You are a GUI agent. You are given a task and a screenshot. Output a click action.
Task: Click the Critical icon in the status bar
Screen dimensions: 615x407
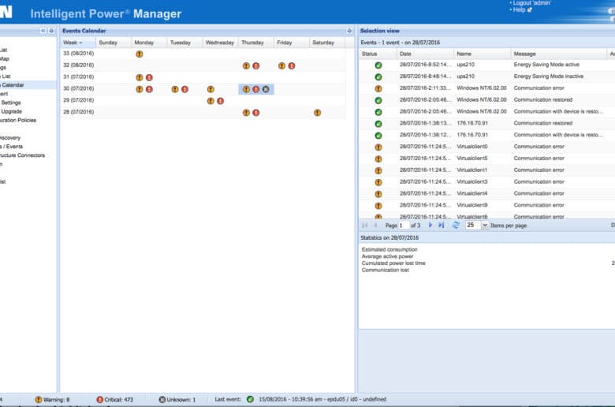99,400
